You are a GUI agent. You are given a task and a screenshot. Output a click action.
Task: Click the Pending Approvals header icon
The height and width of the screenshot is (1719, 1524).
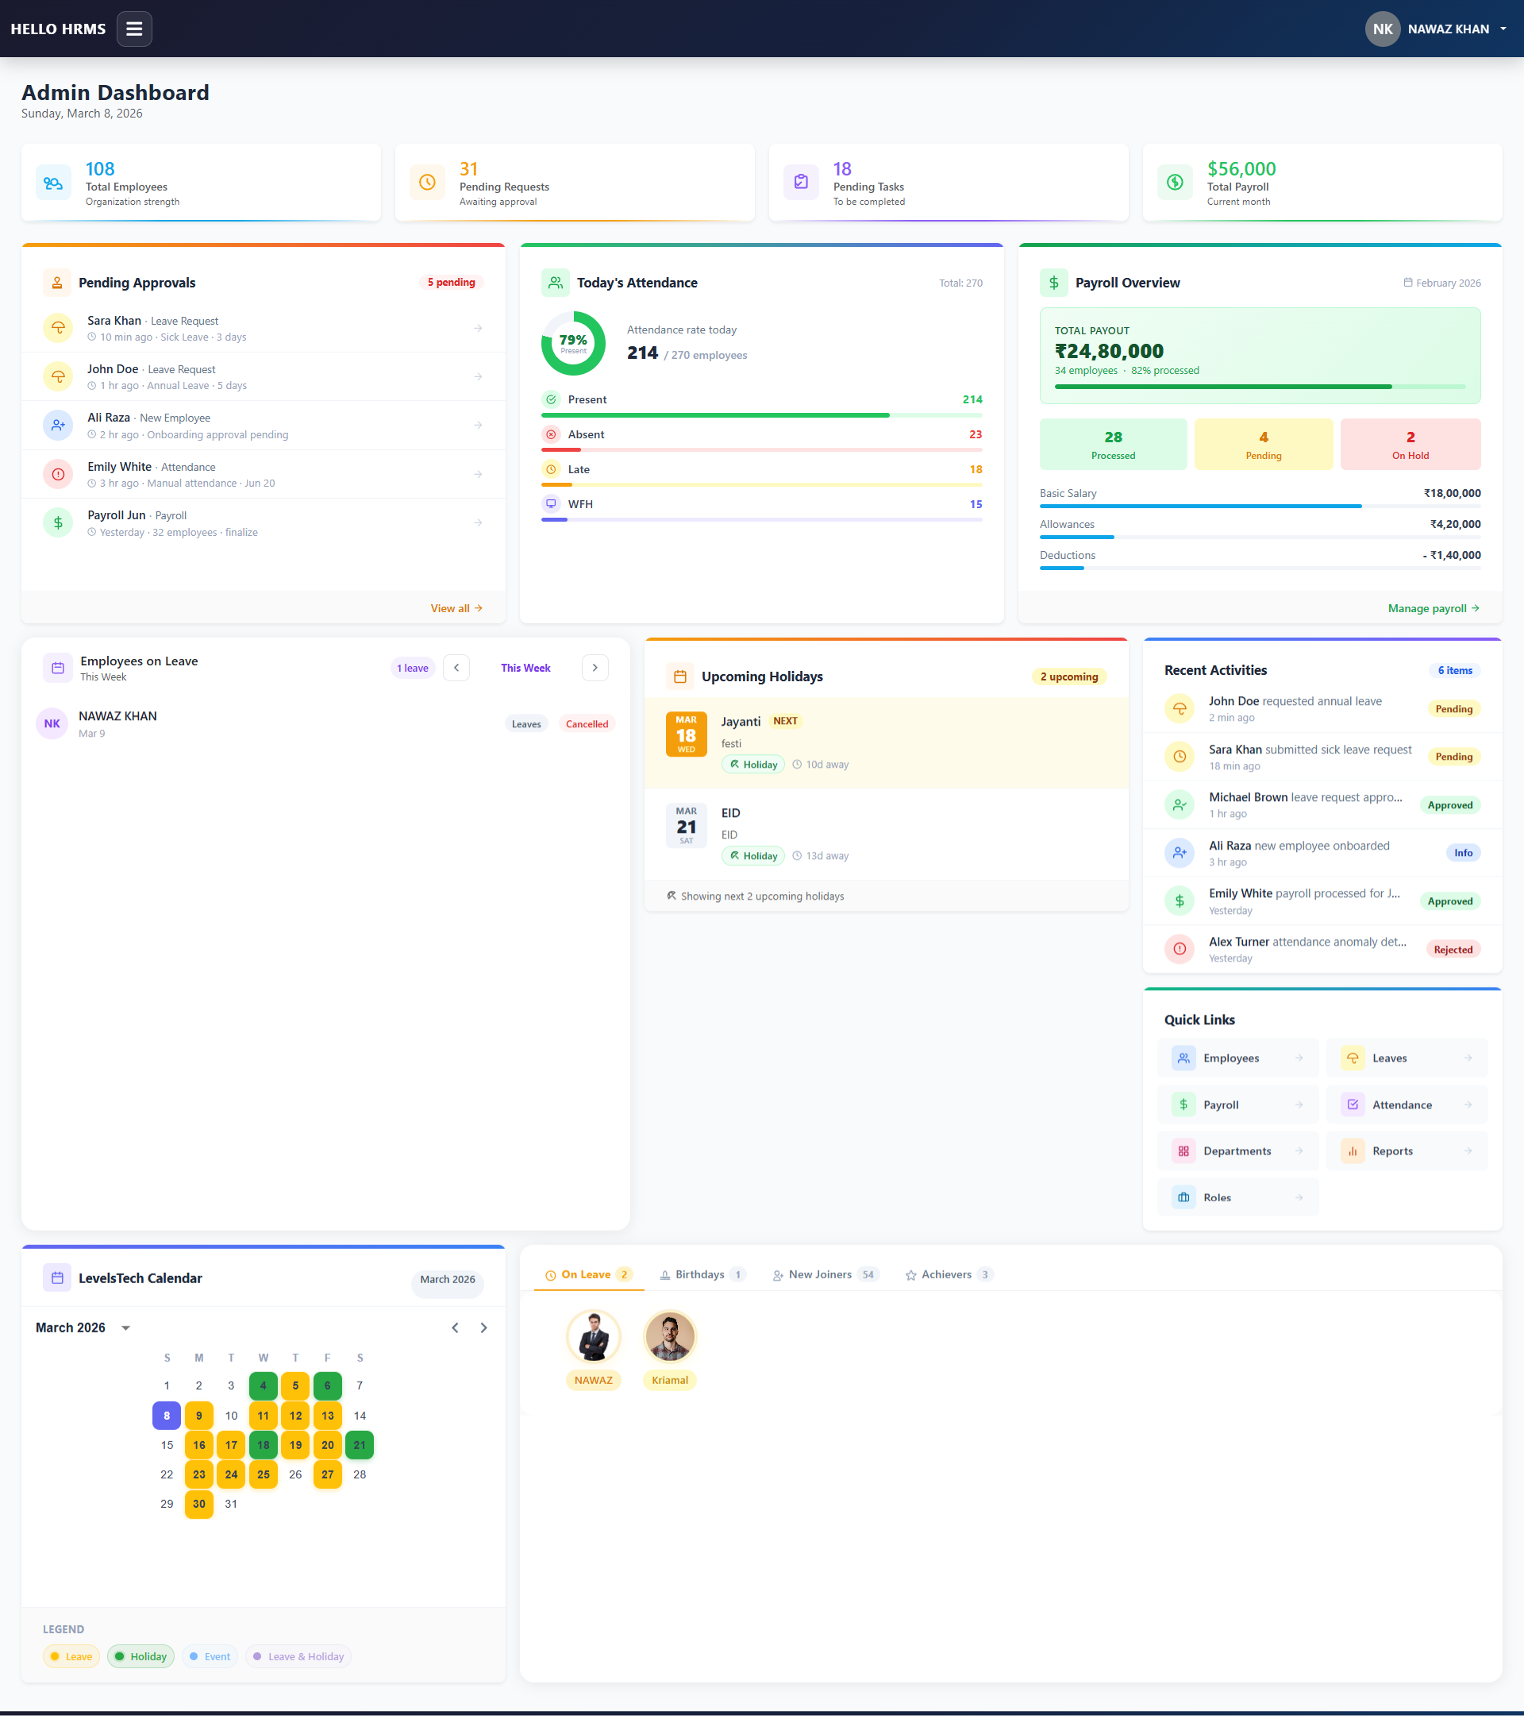pyautogui.click(x=57, y=283)
